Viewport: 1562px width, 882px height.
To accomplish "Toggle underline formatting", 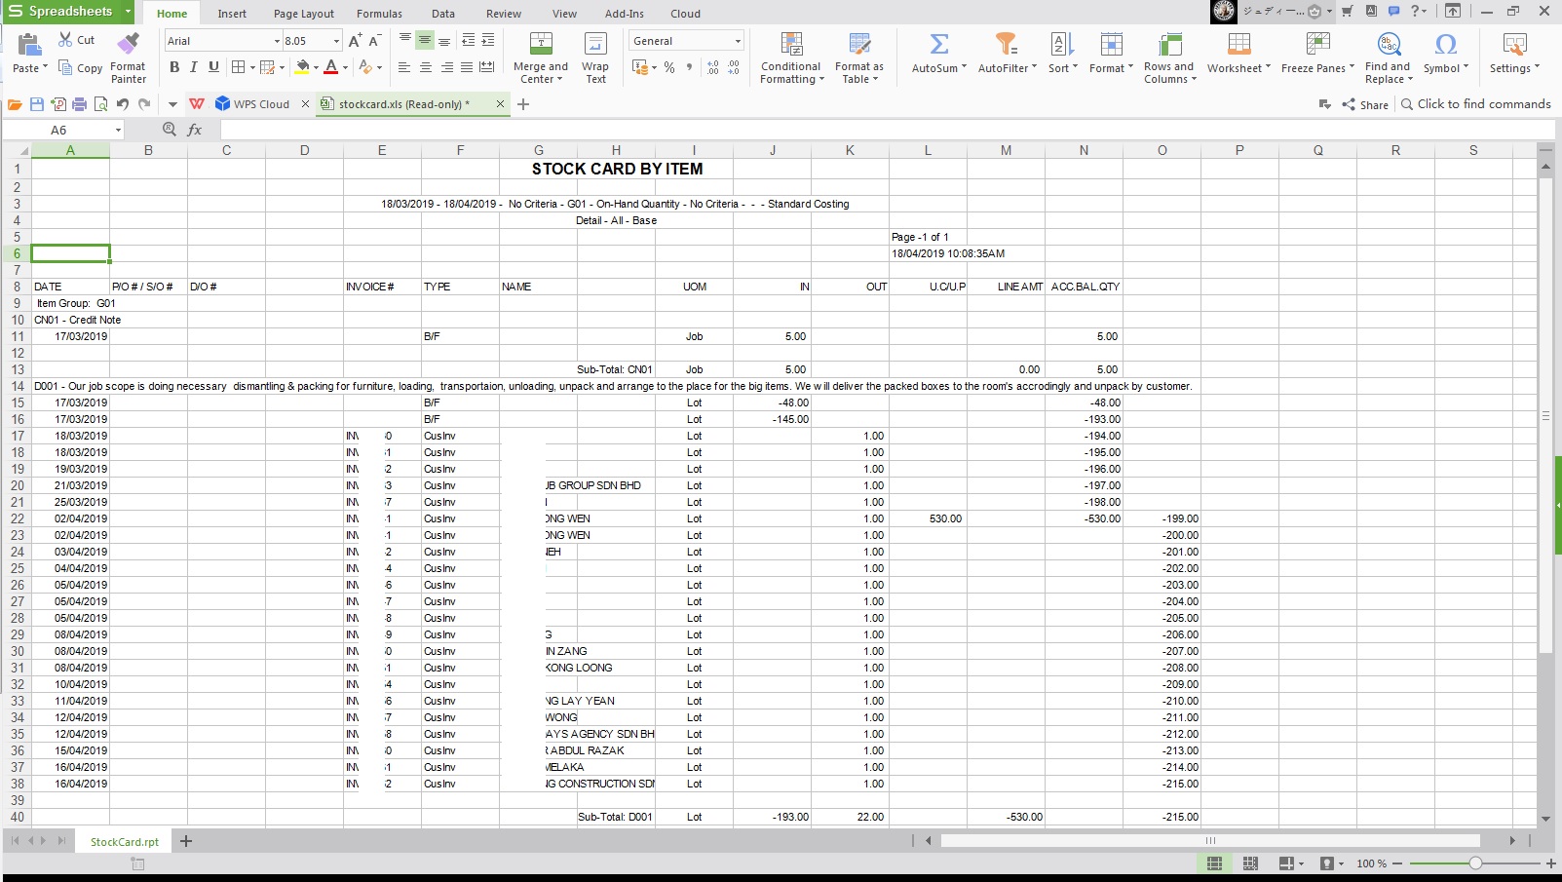I will tap(213, 67).
